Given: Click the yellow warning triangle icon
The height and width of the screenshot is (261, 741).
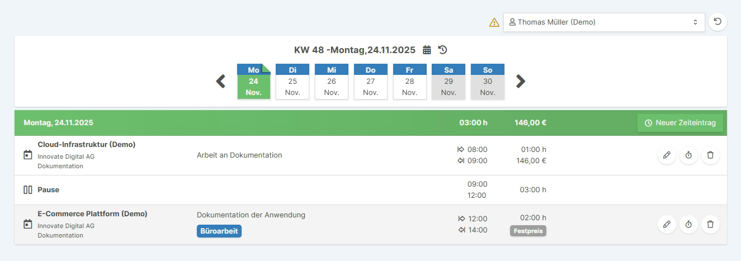Looking at the screenshot, I should [x=494, y=22].
